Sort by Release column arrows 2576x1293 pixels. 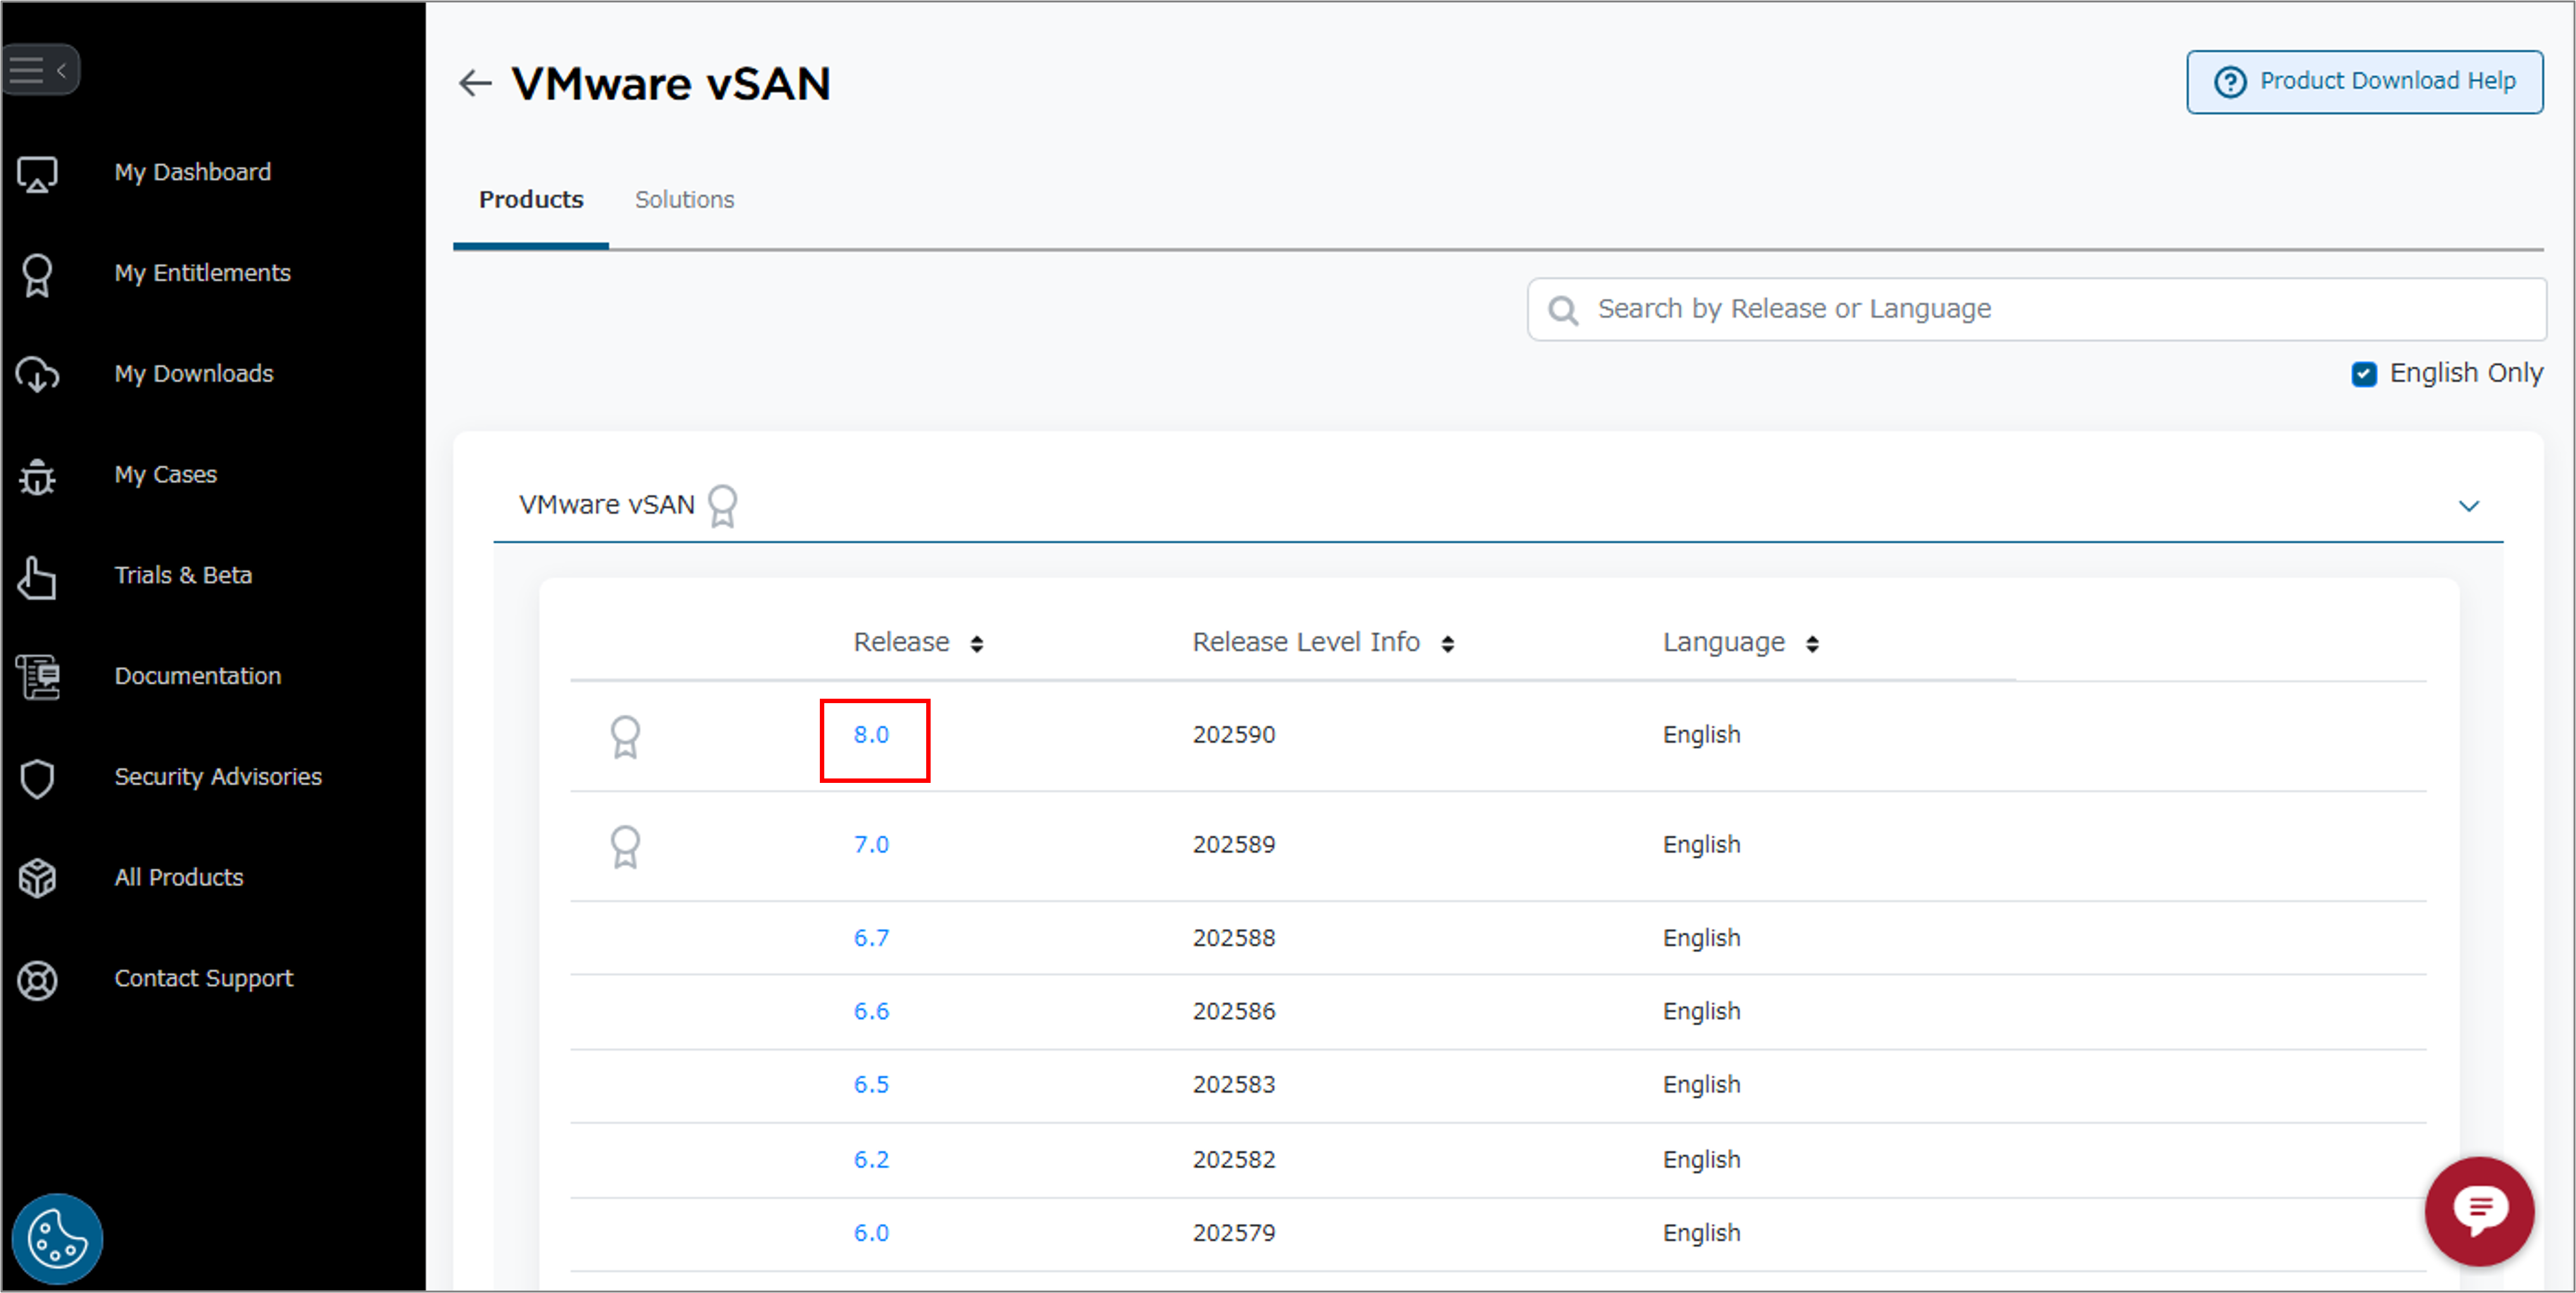tap(977, 644)
